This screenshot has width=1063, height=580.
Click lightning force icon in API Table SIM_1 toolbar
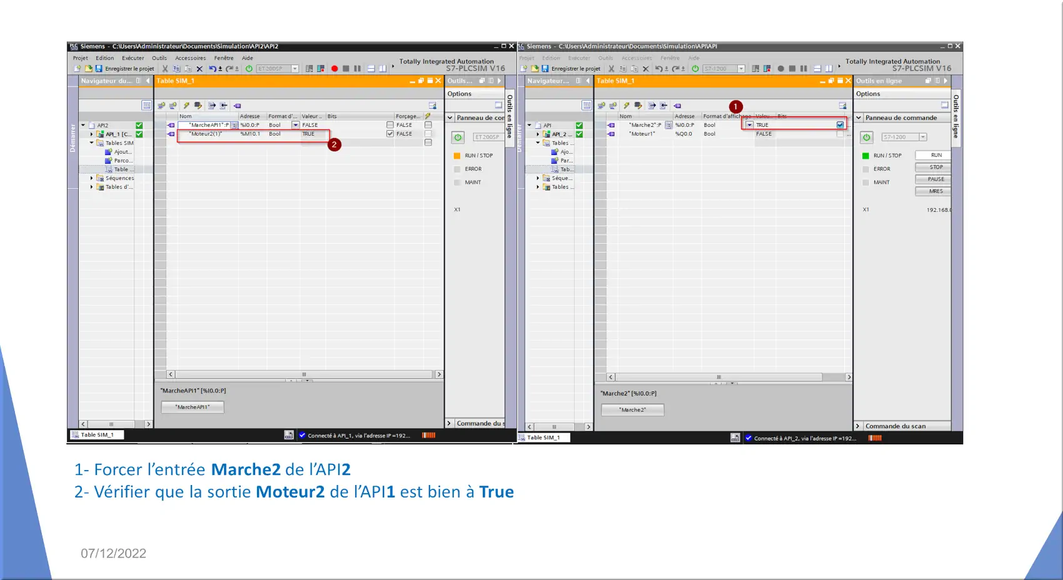(x=627, y=106)
